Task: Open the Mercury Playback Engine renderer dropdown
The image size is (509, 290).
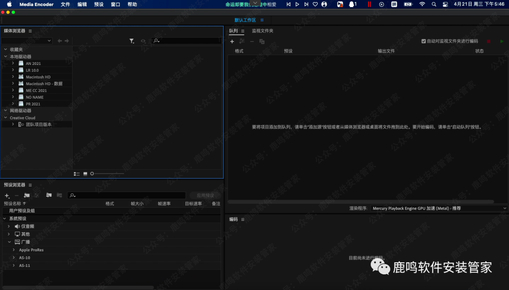Action: pos(438,208)
